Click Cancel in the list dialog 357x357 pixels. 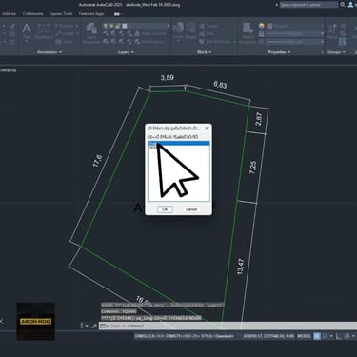click(x=191, y=209)
